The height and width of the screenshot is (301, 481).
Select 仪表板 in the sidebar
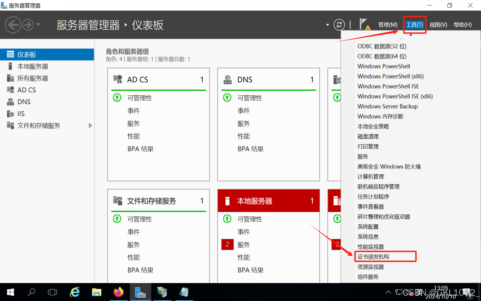point(47,54)
